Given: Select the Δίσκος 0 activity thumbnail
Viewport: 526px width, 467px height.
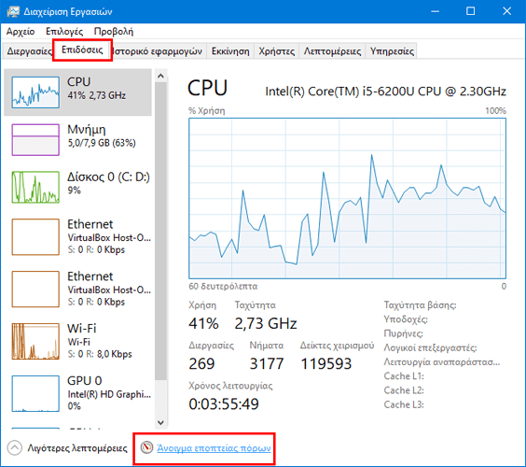Looking at the screenshot, I should click(x=35, y=187).
